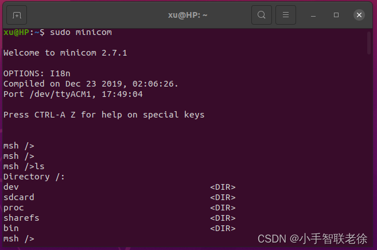
Task: Click Welcome to minicom 2.7.1 text
Action: [65, 53]
